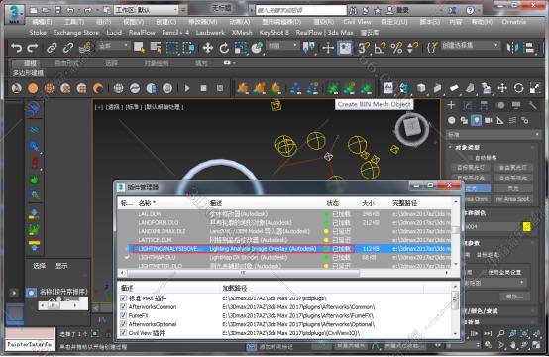Open the Ornatrix menu
The image size is (549, 357).
[514, 22]
